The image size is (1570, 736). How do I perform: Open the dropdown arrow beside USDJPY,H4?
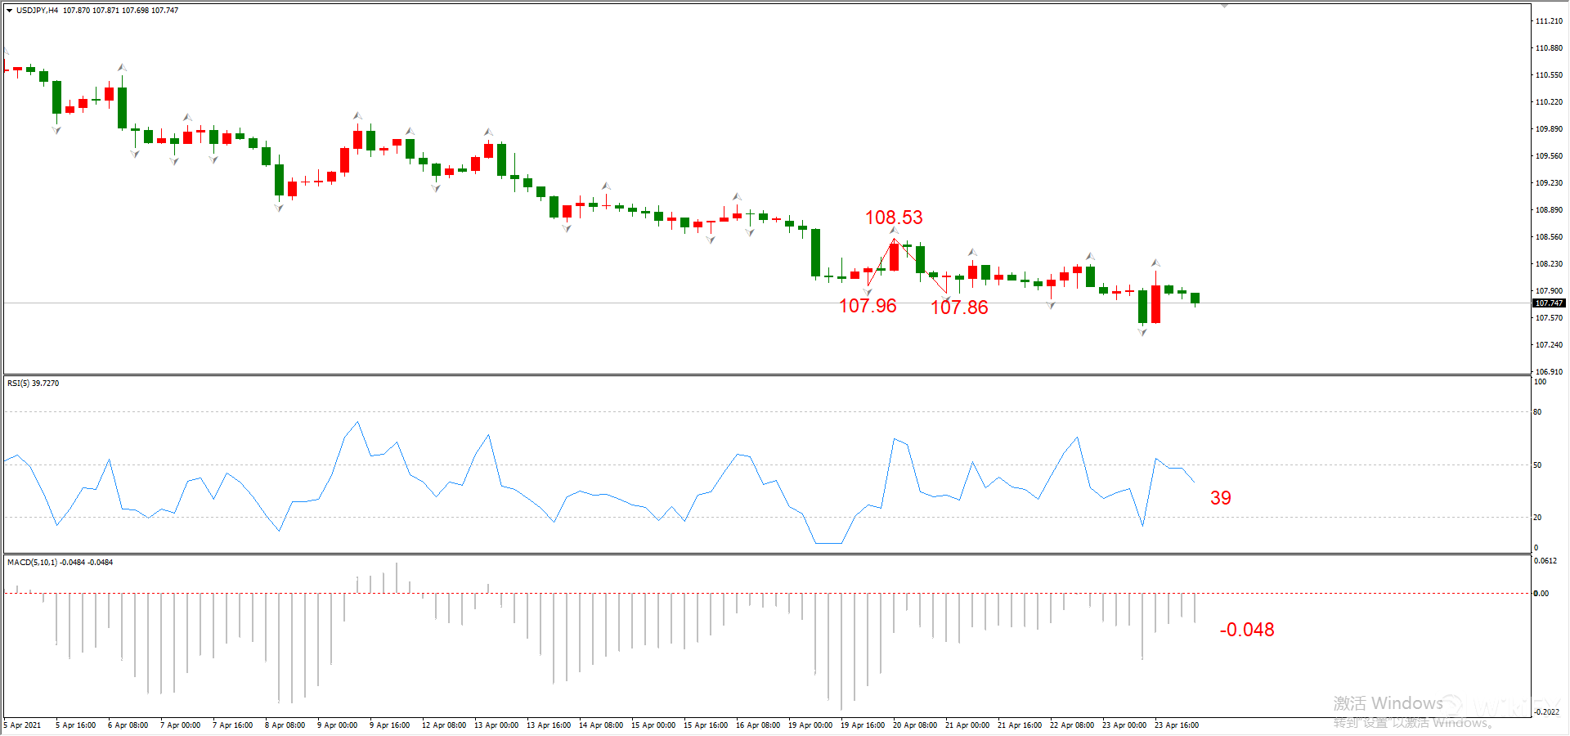coord(9,11)
